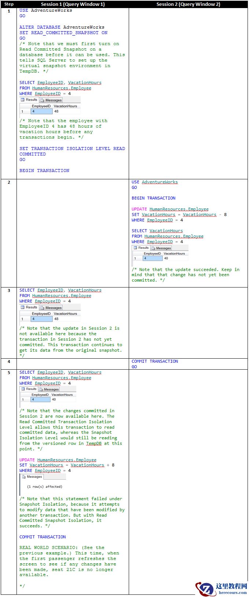Click the Results grid icon in Step 1

(x=23, y=100)
